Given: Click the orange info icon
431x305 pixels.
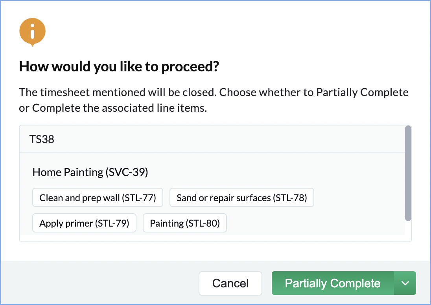Looking at the screenshot, I should (x=32, y=32).
